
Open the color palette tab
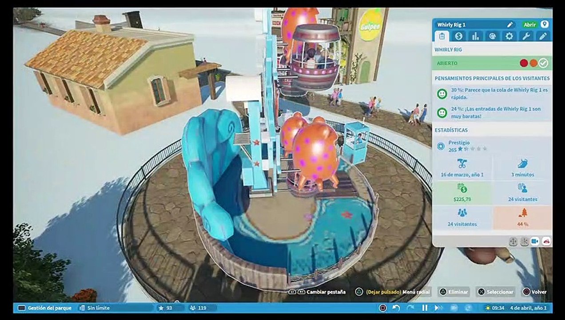492,36
